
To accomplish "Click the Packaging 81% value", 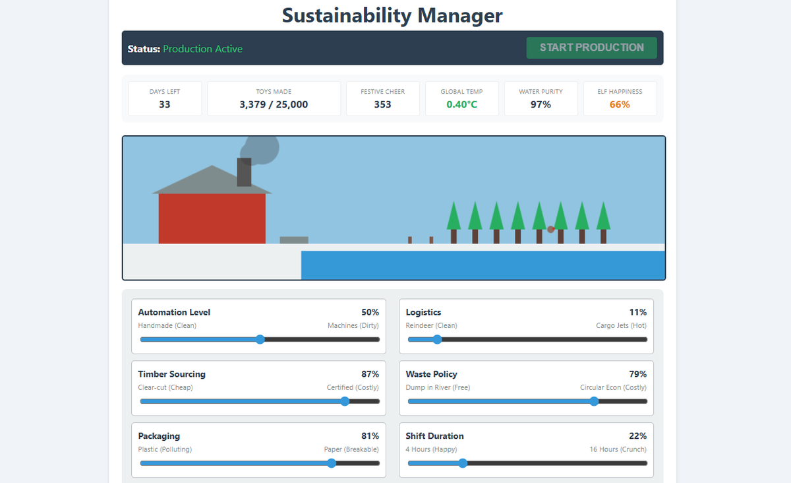I will point(370,436).
